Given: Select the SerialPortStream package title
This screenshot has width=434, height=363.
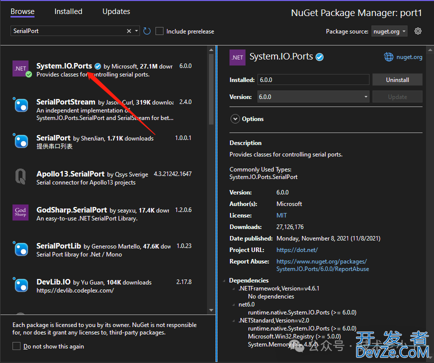Looking at the screenshot, I should click(66, 102).
